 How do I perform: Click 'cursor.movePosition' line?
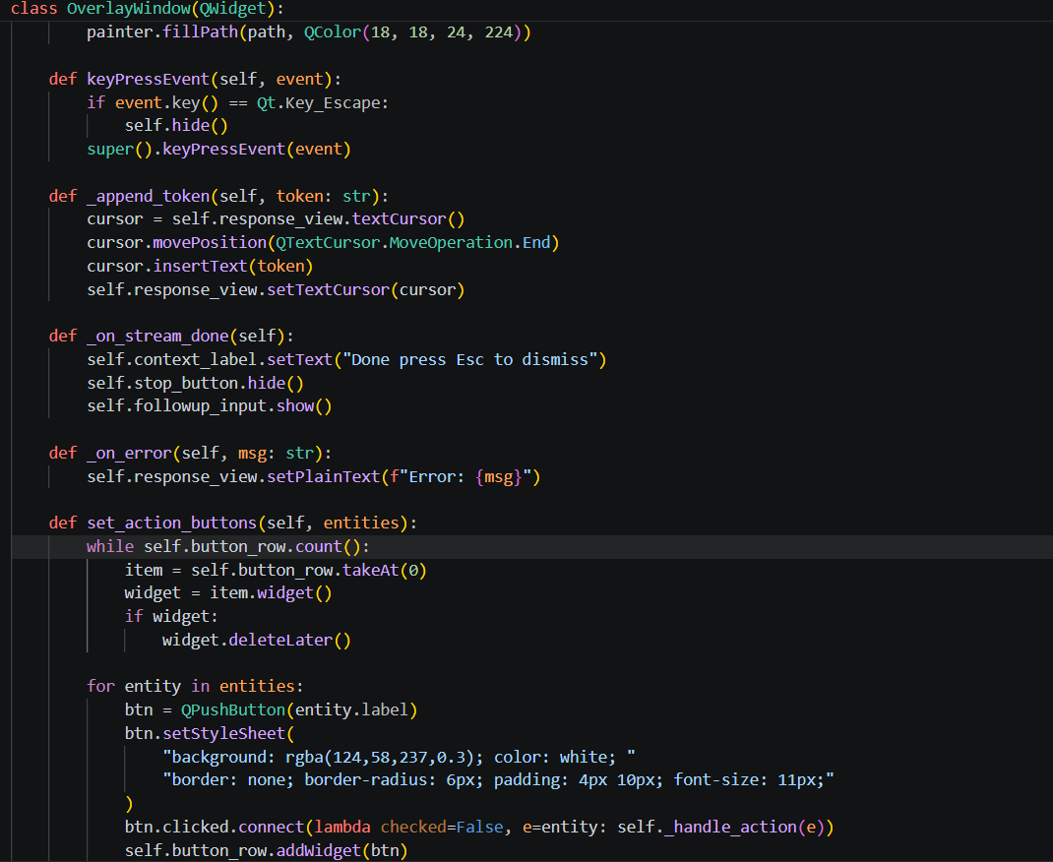[x=323, y=242]
